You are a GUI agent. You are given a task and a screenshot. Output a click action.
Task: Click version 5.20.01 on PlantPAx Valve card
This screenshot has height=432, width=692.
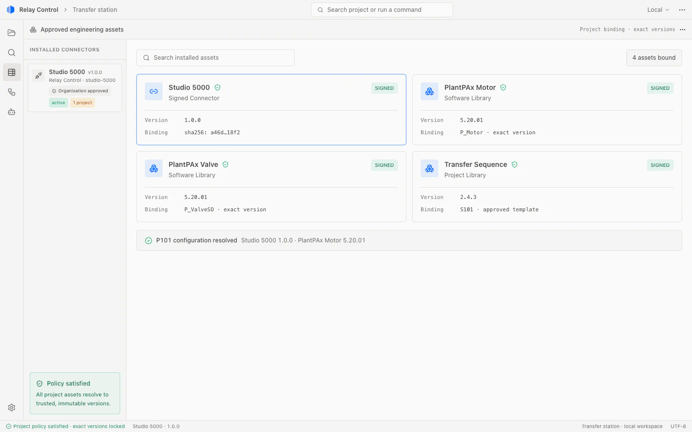pyautogui.click(x=196, y=197)
